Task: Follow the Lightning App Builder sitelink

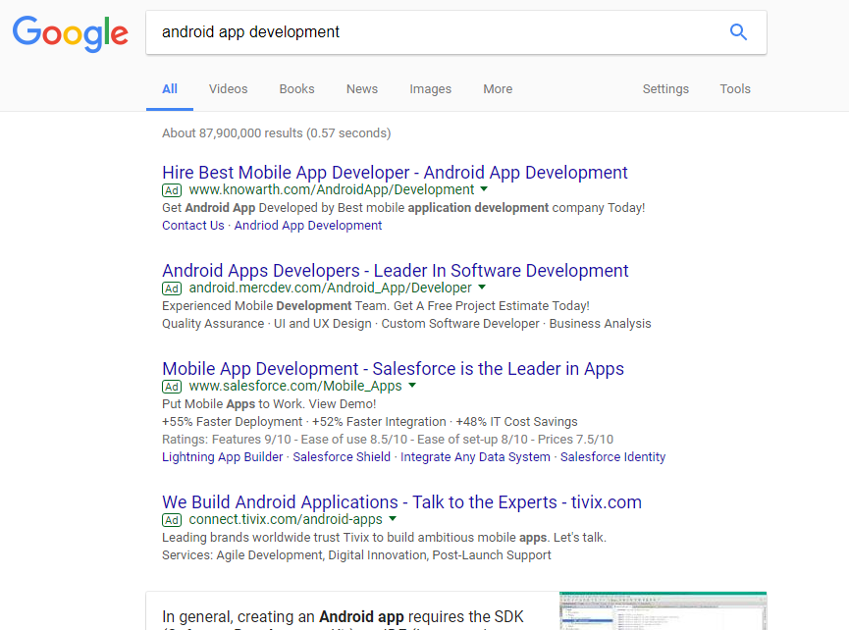Action: tap(223, 457)
